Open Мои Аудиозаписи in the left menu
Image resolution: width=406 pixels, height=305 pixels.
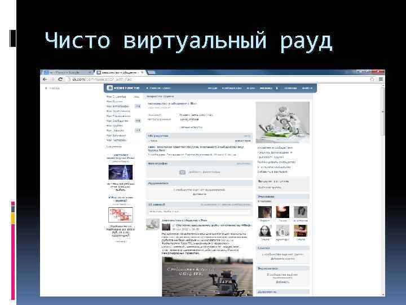118,116
